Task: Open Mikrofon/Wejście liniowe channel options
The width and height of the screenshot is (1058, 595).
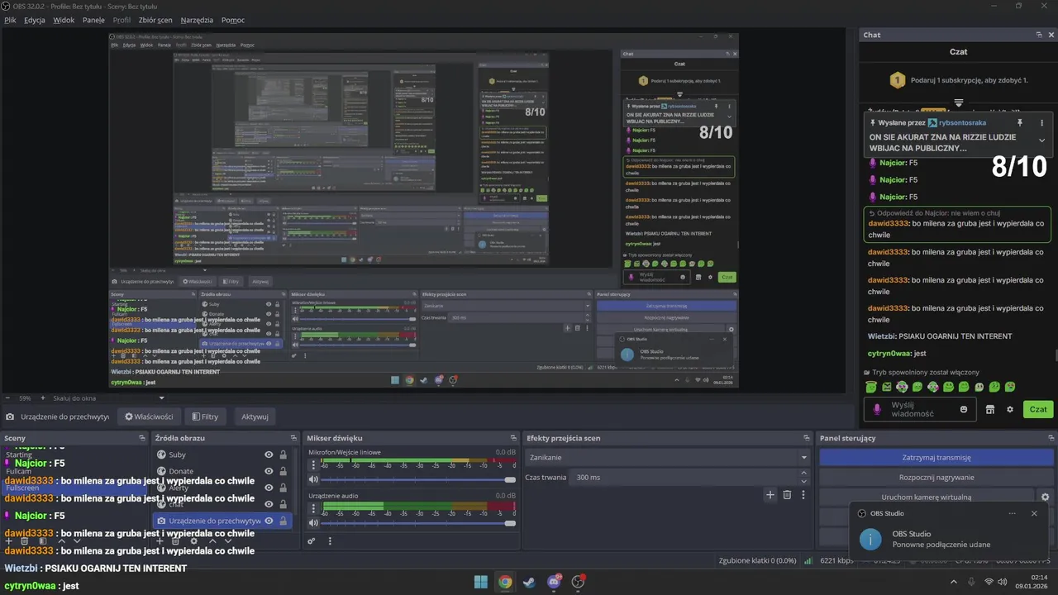Action: (313, 465)
